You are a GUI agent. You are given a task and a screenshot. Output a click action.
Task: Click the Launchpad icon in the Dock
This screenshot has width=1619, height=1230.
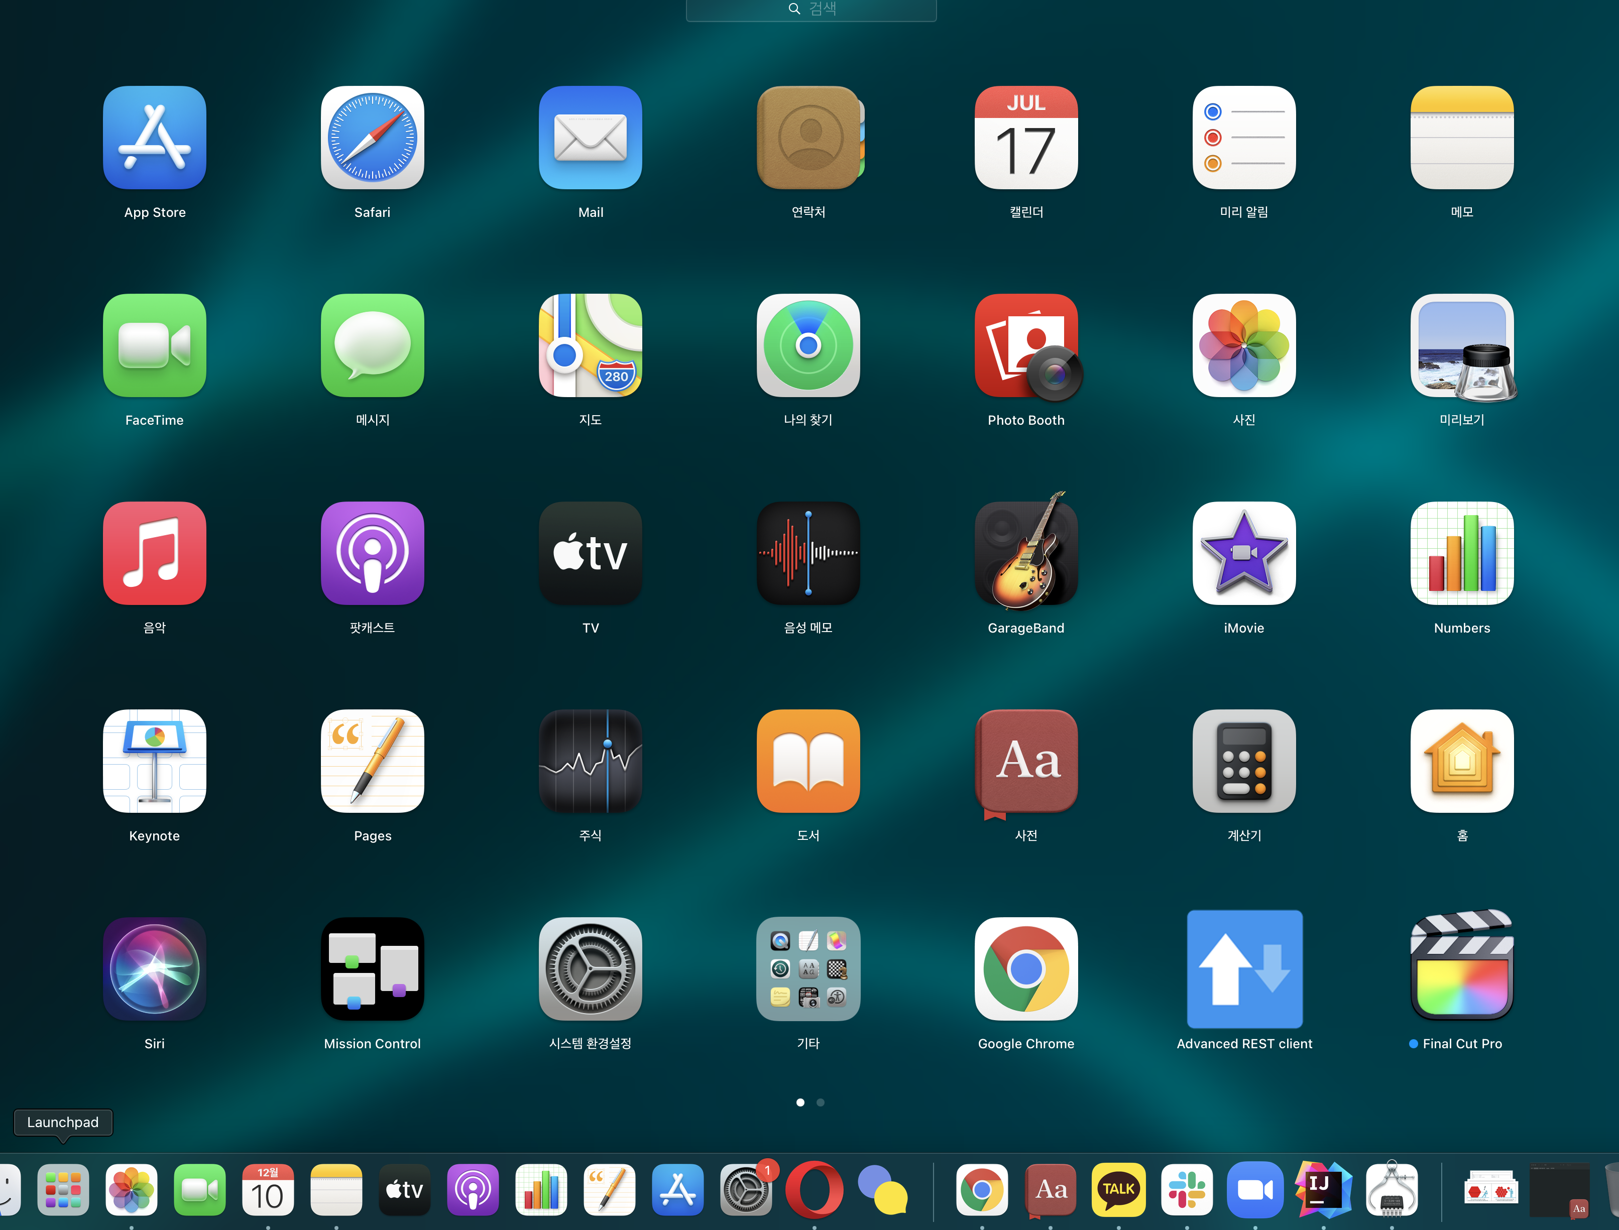tap(63, 1190)
